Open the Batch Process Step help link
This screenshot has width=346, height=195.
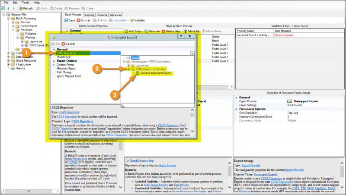pyautogui.click(x=142, y=160)
